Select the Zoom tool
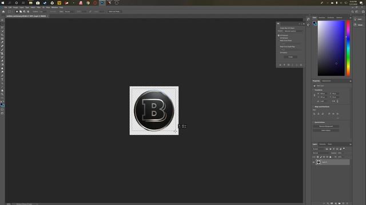Screen dimensions: 366x205 (x=2, y=95)
